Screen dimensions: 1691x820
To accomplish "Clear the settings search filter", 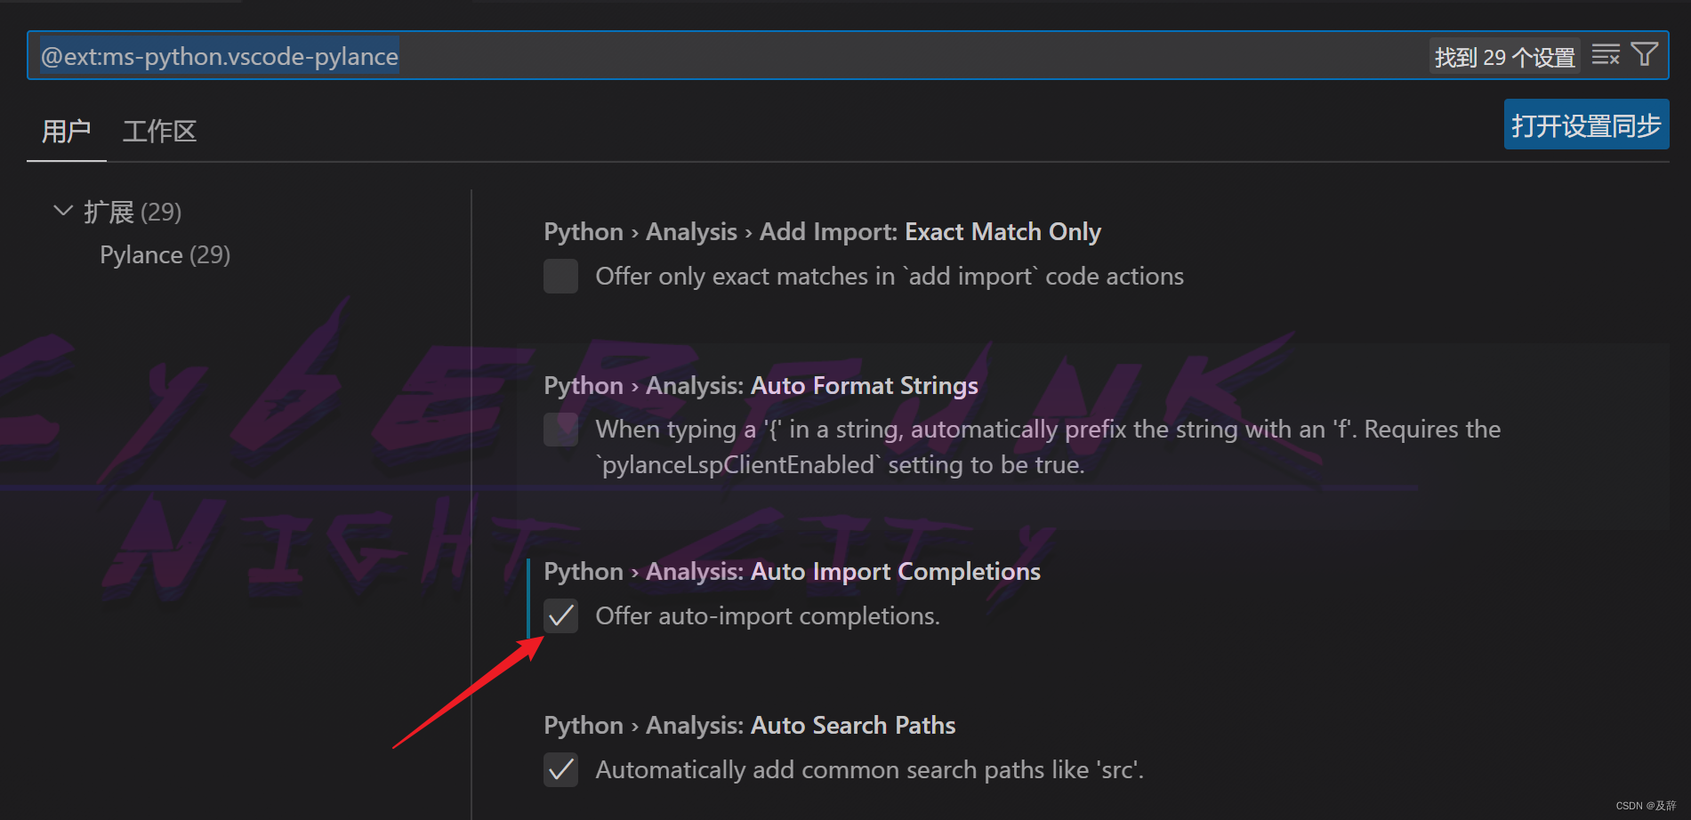I will 1606,55.
